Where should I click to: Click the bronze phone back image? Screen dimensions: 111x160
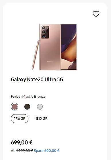coord(50,47)
